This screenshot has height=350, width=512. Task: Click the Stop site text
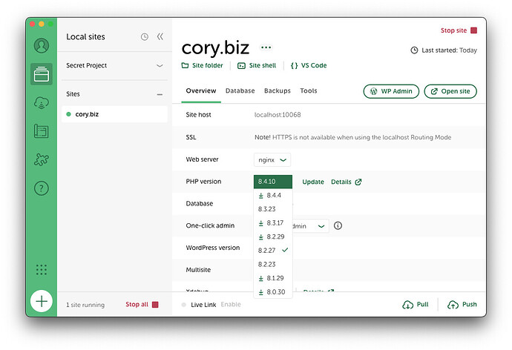(x=453, y=30)
